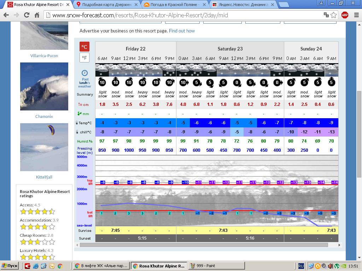The image size is (362, 271).
Task: Close the Яндекс.Новости tab
Action: point(273,5)
